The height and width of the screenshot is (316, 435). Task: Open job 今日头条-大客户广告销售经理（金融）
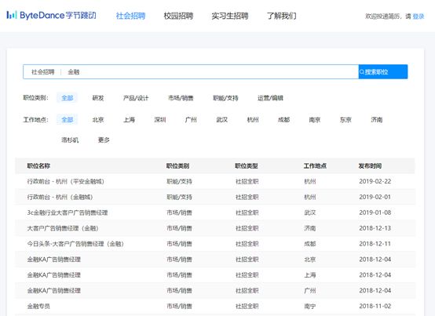tap(75, 244)
